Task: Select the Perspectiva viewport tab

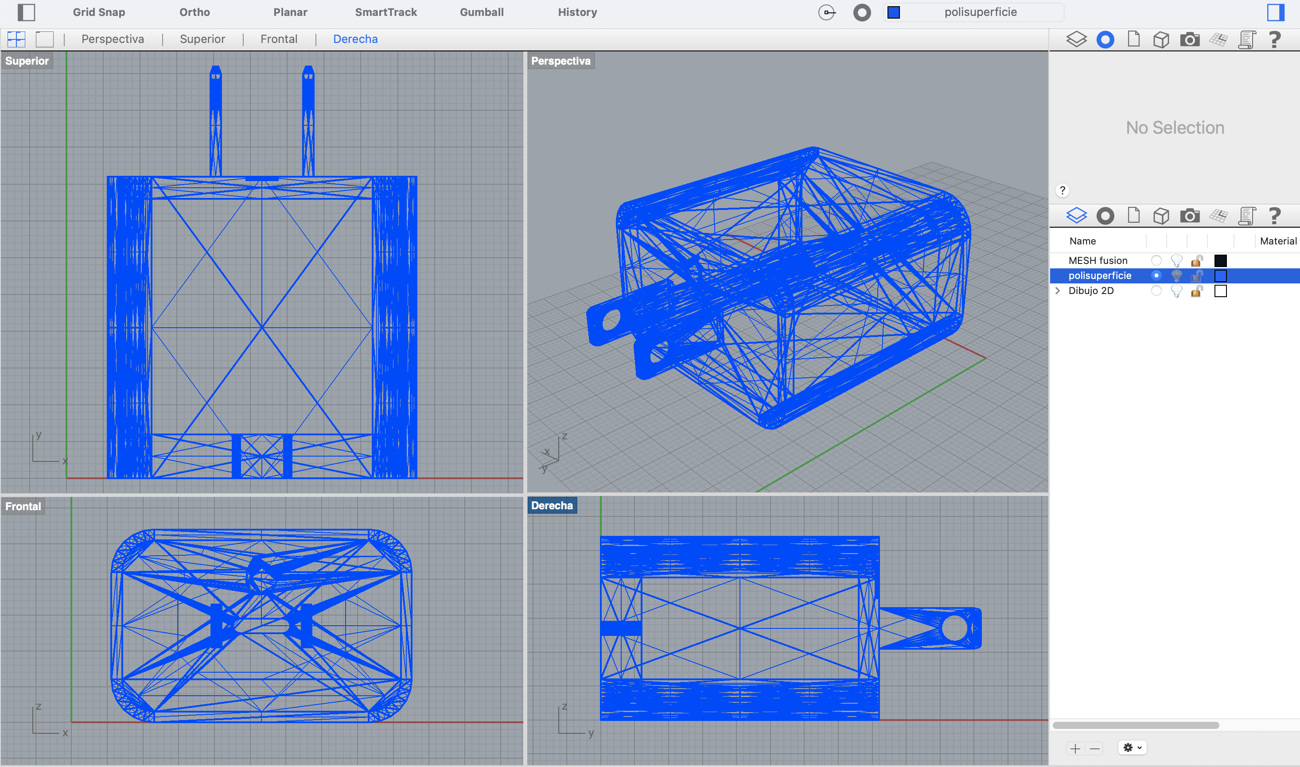Action: click(112, 39)
